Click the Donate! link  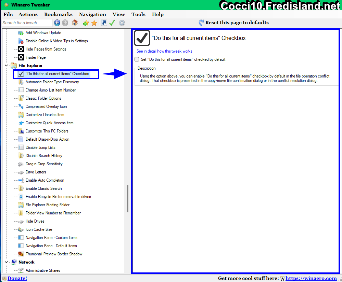[17, 278]
